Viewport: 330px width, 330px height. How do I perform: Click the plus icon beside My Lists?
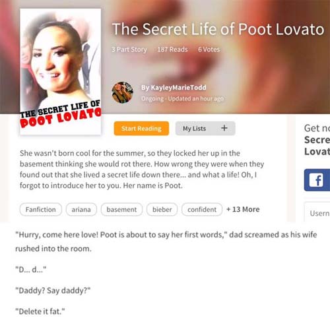pos(224,128)
